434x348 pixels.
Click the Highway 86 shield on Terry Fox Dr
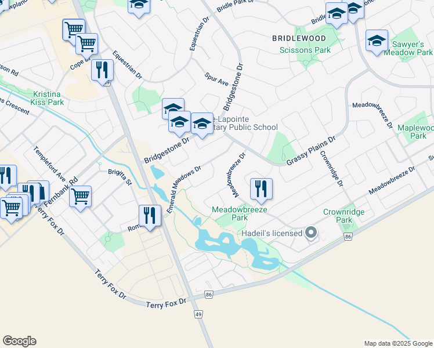(x=209, y=295)
